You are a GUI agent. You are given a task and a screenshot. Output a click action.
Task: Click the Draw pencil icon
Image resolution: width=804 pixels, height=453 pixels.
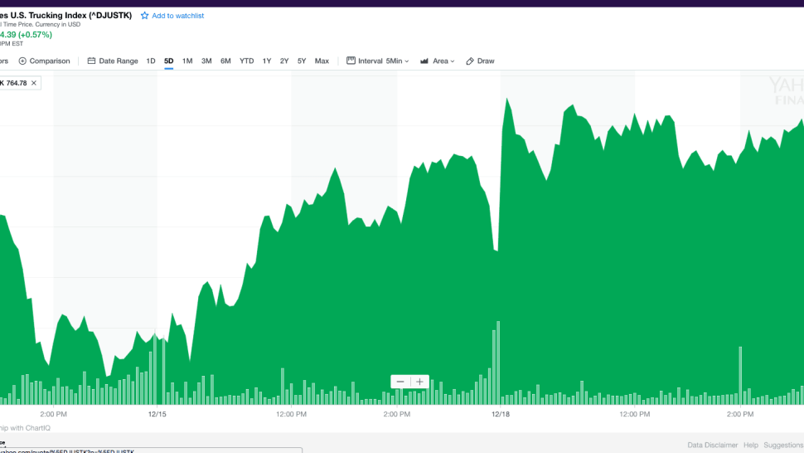470,61
